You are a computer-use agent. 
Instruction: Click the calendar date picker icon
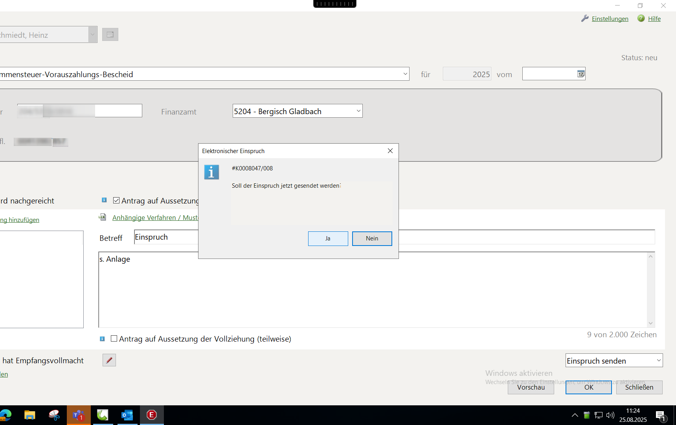580,74
